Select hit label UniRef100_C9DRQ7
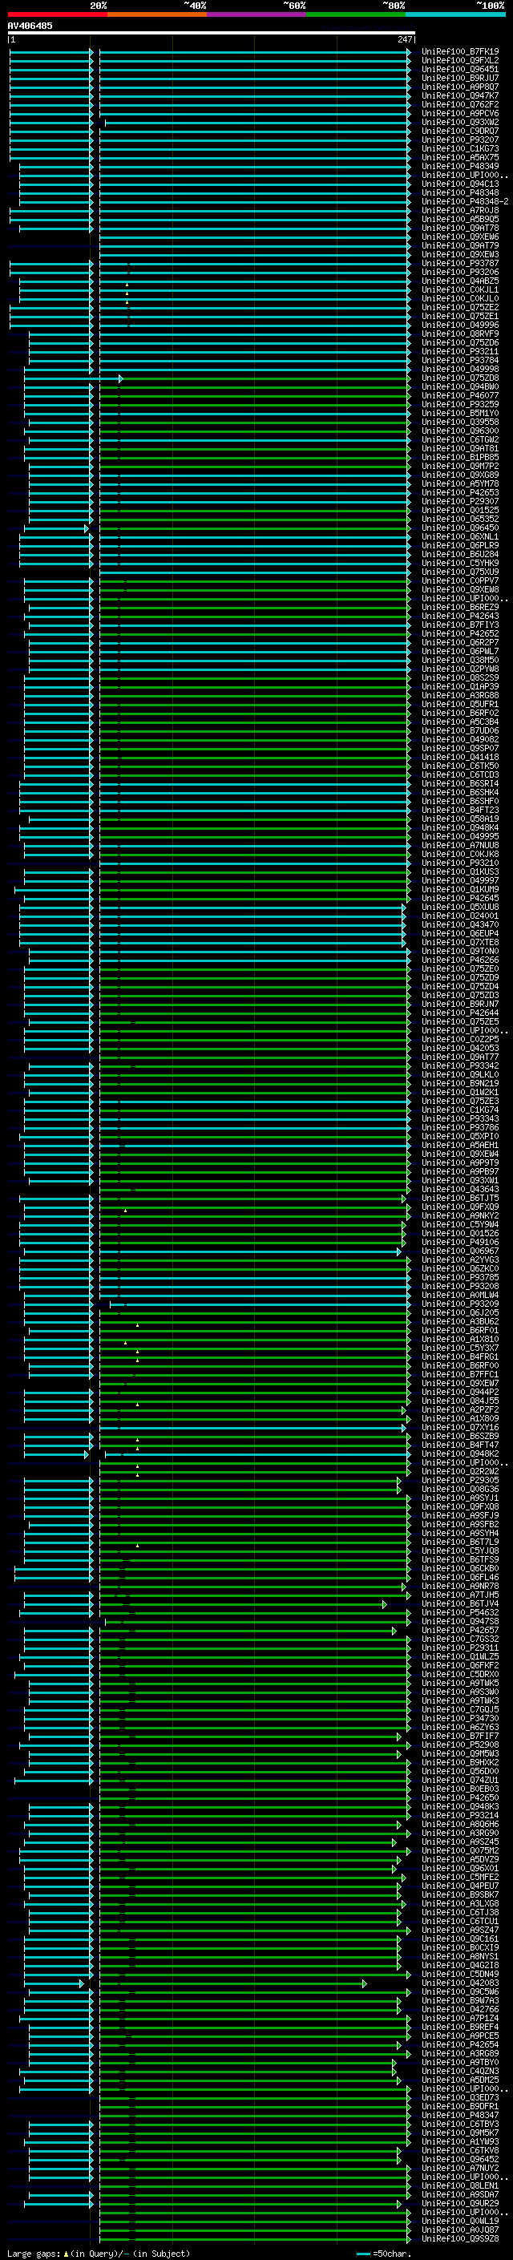 tap(460, 131)
